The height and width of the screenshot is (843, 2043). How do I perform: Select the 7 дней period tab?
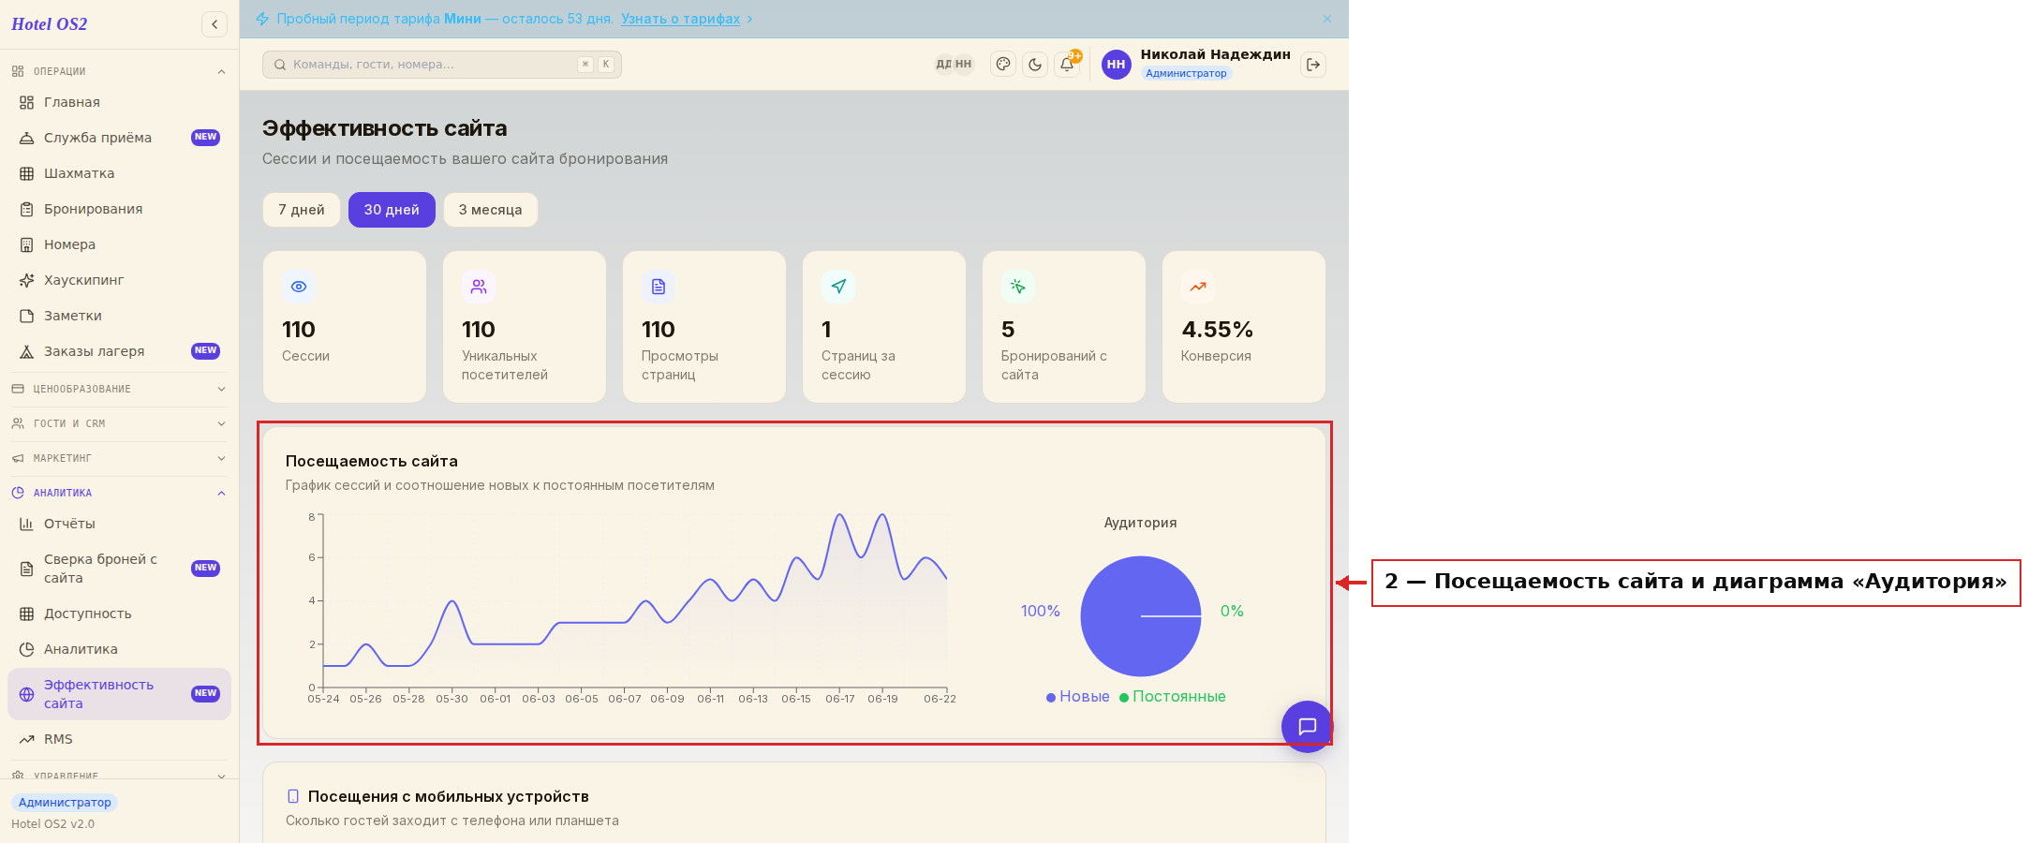pyautogui.click(x=302, y=210)
